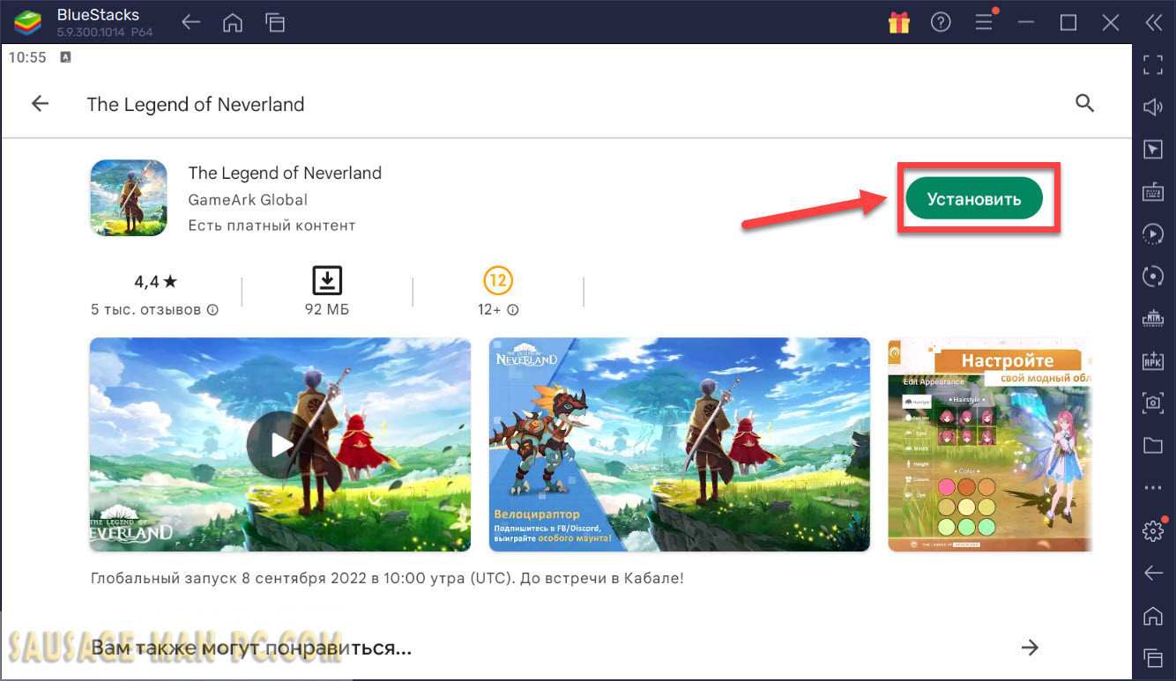Collapse the side toolbar with double chevron
Screen dimensions: 1176x681
click(1153, 23)
